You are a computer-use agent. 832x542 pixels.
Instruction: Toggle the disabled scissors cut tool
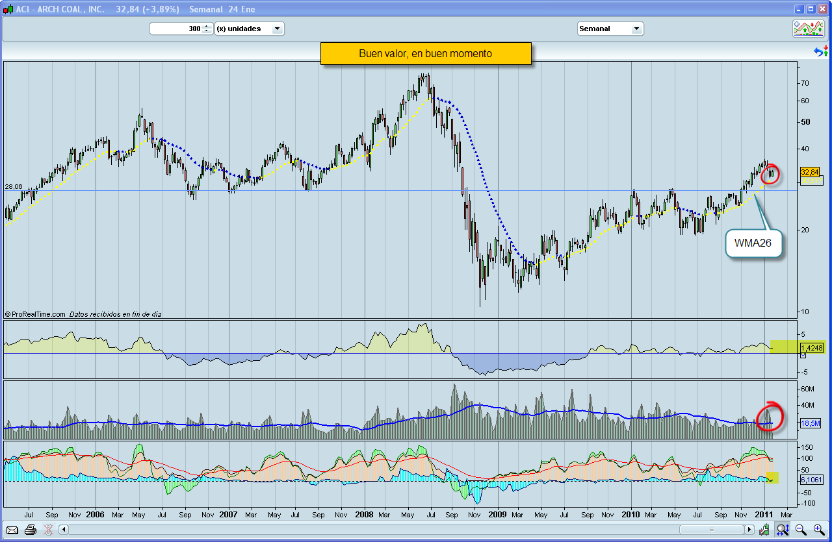point(47,530)
